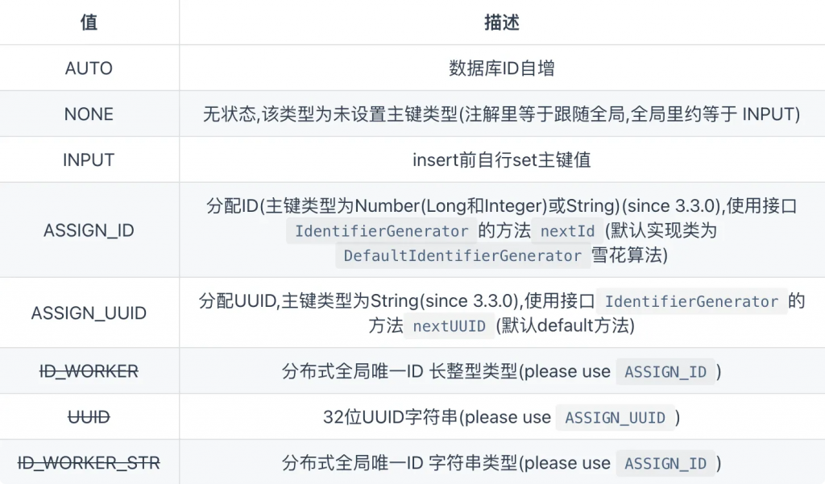
Task: Click ASSIGN_UUID code tag in UUID row
Action: click(615, 418)
